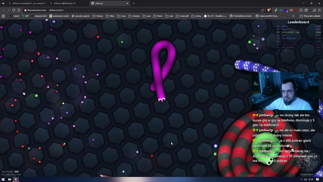Open the TheUsefulLists GitHub bookmark

tap(241, 16)
